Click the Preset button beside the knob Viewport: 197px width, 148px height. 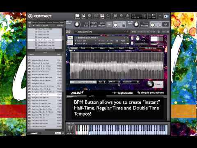(x=158, y=84)
